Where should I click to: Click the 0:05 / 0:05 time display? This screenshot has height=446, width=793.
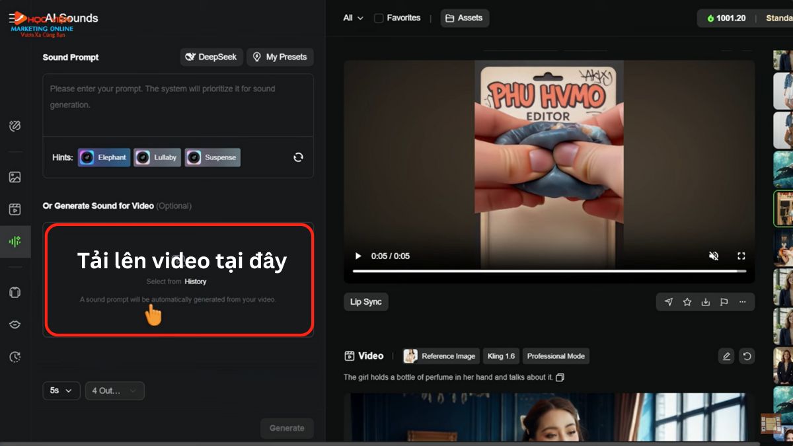pyautogui.click(x=391, y=256)
